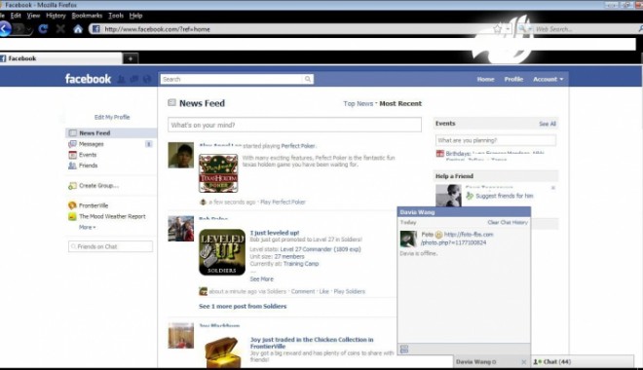The height and width of the screenshot is (370, 643).
Task: Click the '27 members' link
Action: tap(289, 256)
